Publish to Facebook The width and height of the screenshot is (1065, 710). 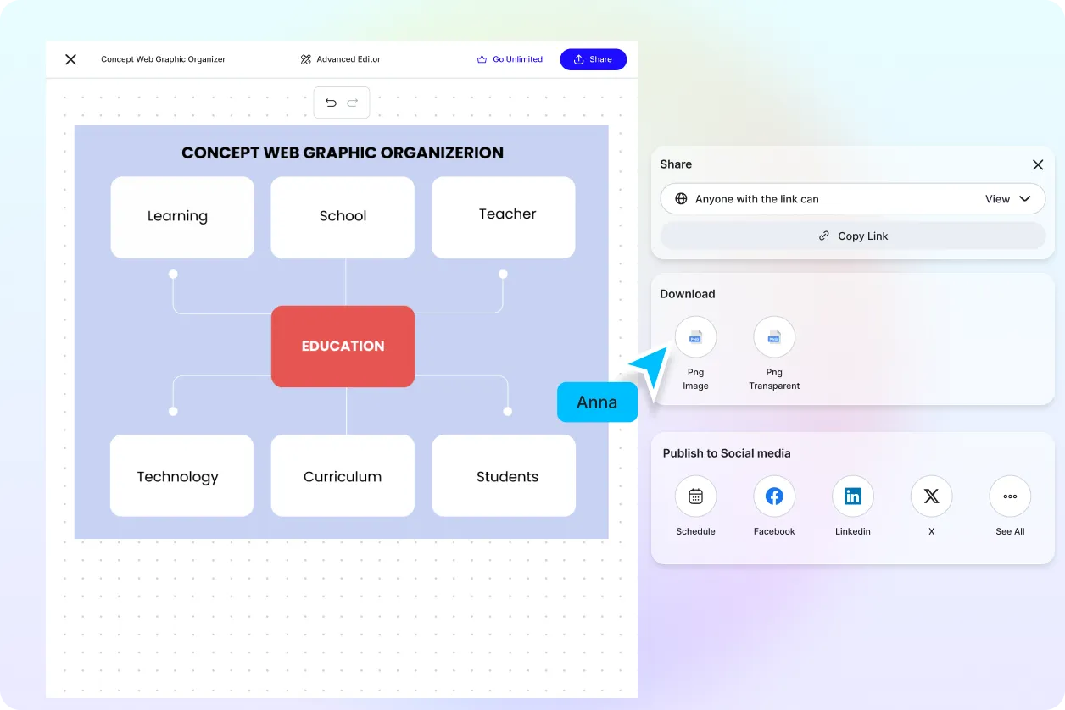coord(773,496)
